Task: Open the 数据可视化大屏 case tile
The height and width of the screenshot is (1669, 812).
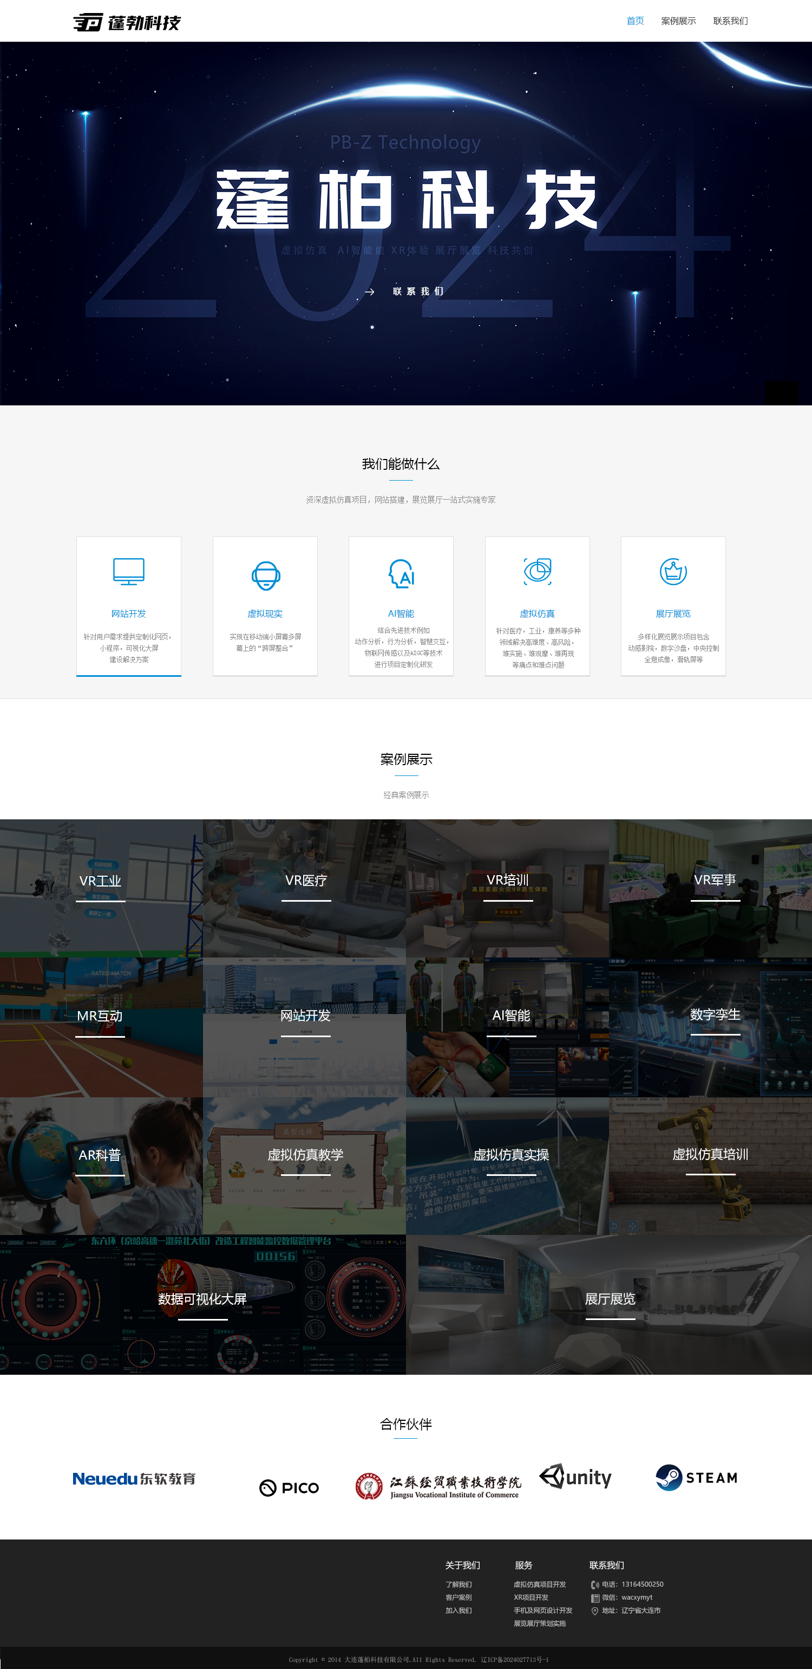Action: click(x=202, y=1304)
